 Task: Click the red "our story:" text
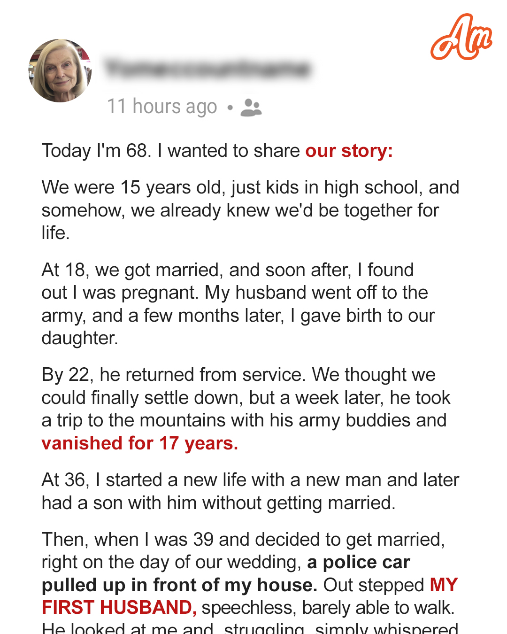tap(349, 151)
